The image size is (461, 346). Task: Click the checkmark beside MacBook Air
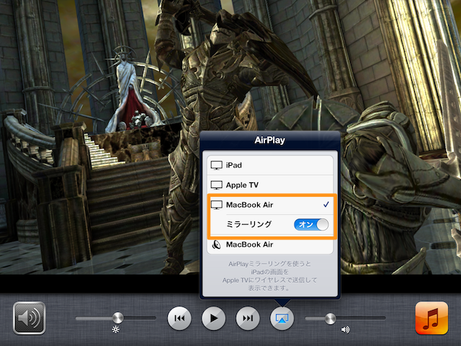coord(326,205)
